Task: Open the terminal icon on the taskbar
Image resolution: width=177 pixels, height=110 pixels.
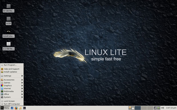Action: 25,108
